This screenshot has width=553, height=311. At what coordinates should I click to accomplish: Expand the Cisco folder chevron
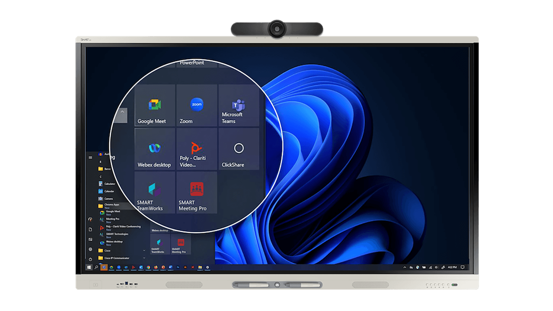tap(144, 251)
